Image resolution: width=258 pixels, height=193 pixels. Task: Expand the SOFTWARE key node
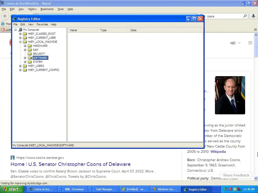coord(25,58)
